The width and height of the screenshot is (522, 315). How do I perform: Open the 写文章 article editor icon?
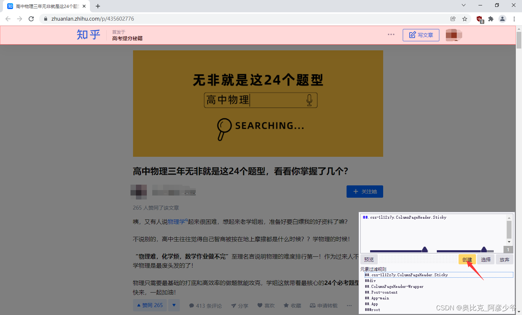coord(412,35)
